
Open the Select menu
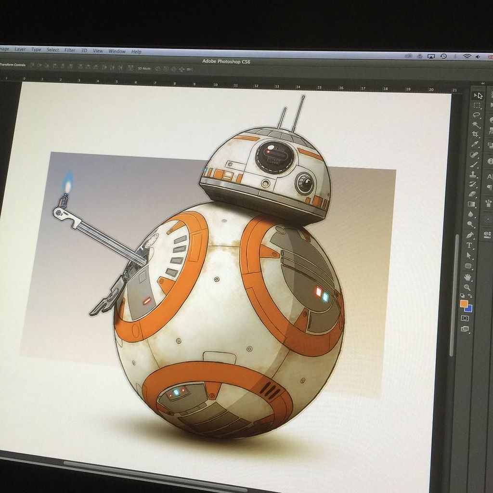53,50
